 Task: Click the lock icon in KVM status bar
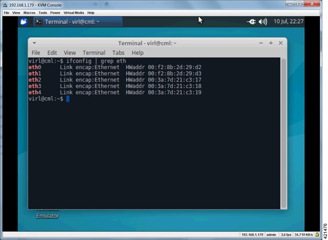point(317,234)
